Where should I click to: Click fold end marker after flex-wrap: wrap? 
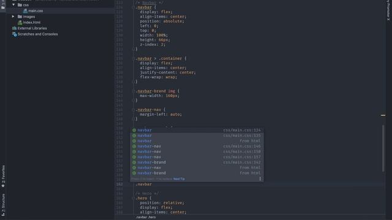134,82
